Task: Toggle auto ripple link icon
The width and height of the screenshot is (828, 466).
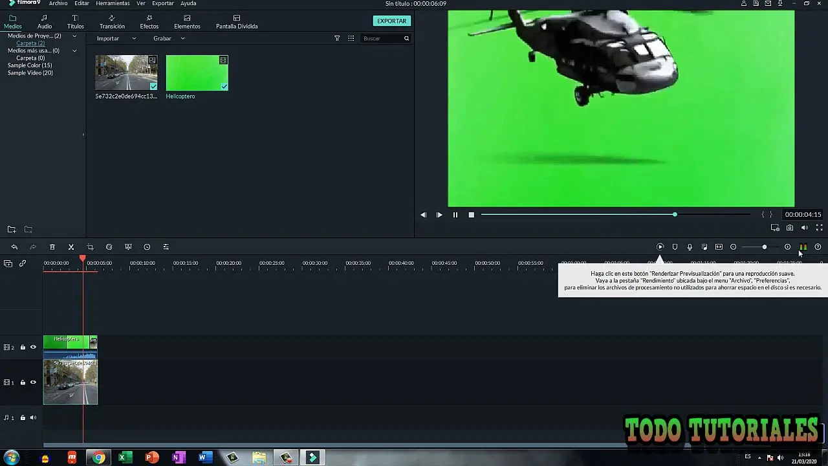Action: point(23,263)
